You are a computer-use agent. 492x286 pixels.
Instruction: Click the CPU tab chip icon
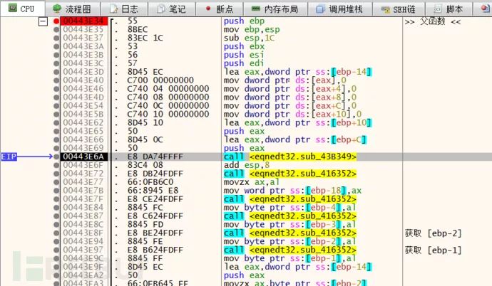pos(13,8)
